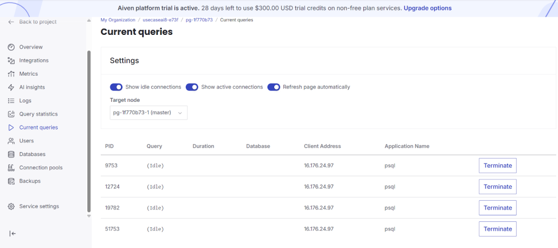This screenshot has height=248, width=558.
Task: Go to Connection pools page
Action: [40, 168]
